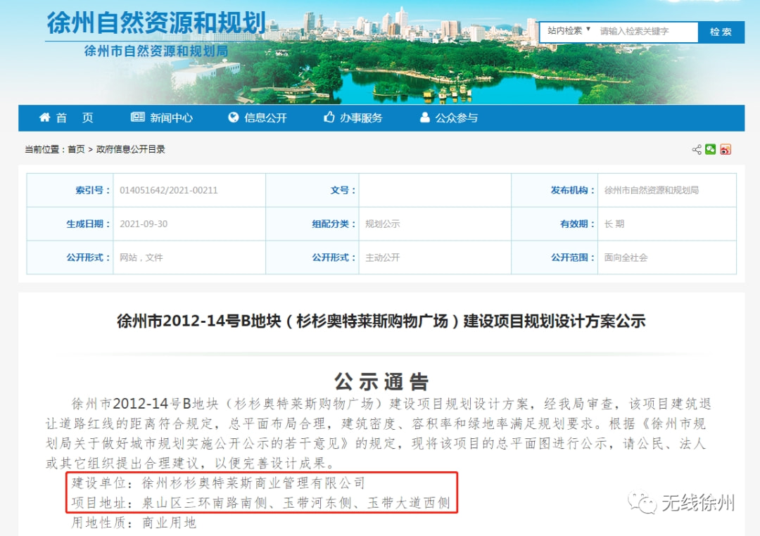The width and height of the screenshot is (760, 536).
Task: Click the 检索 search button
Action: click(721, 32)
